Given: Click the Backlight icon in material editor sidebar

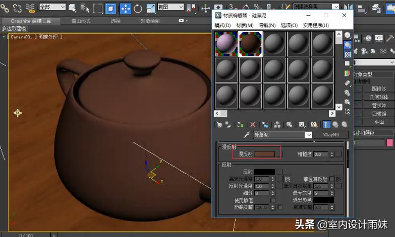Looking at the screenshot, I should pos(348,45).
